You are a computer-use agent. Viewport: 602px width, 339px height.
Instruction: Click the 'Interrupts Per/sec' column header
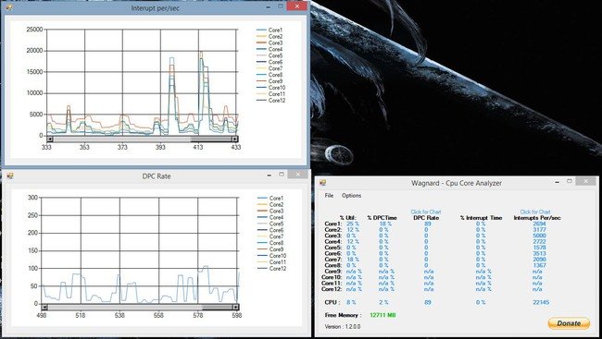(x=537, y=218)
